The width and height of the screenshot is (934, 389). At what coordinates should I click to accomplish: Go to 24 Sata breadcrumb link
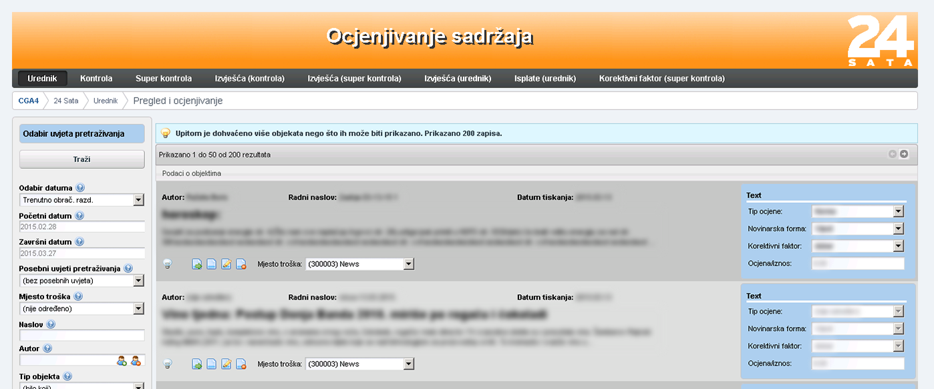[x=66, y=101]
